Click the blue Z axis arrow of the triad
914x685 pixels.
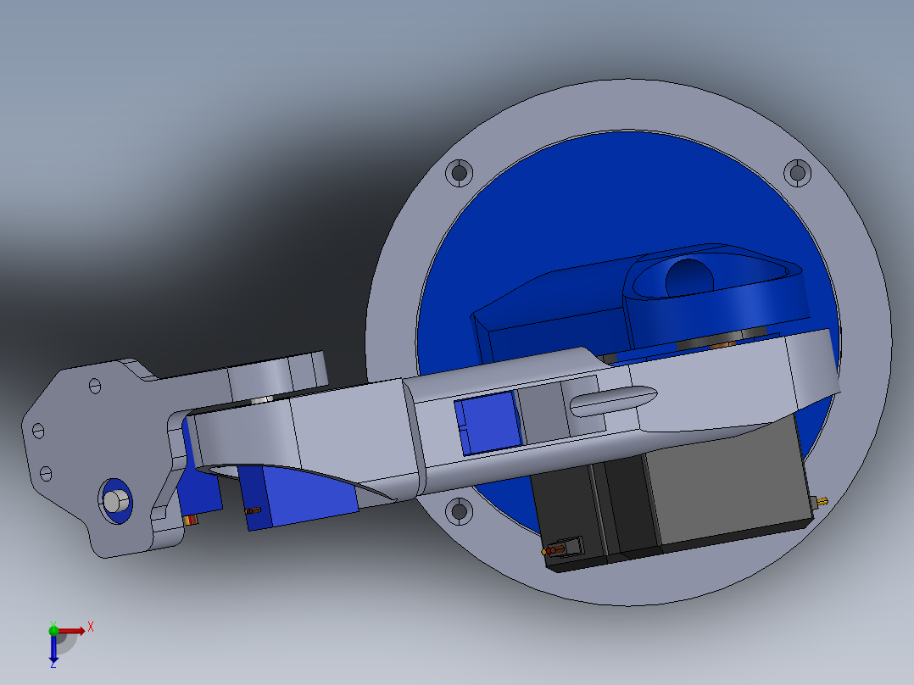53,649
